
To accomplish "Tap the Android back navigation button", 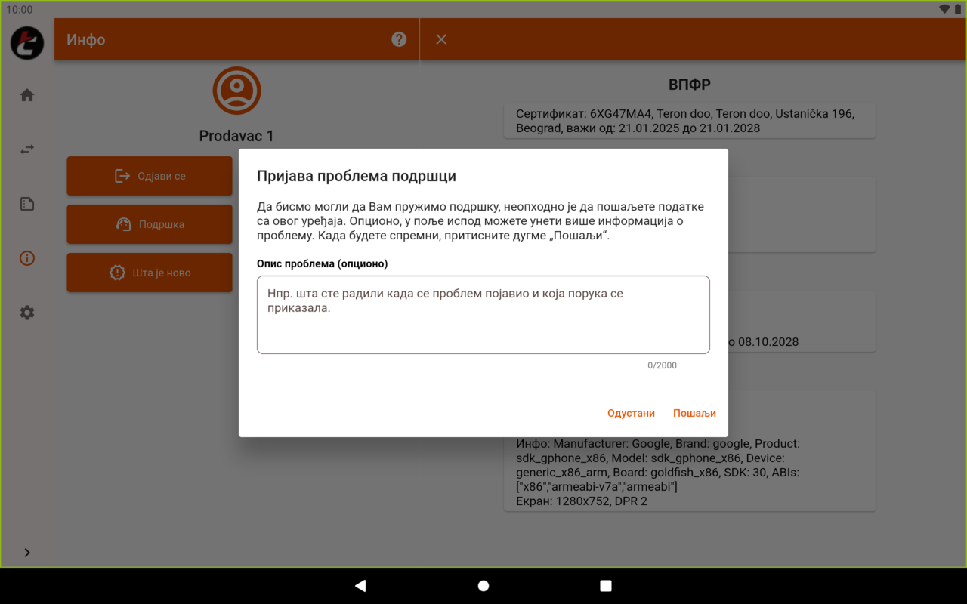I will click(x=360, y=586).
